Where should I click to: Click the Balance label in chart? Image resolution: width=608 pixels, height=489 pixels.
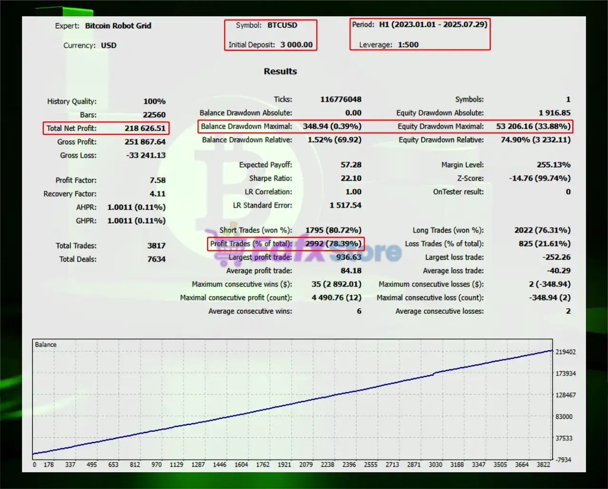(46, 345)
